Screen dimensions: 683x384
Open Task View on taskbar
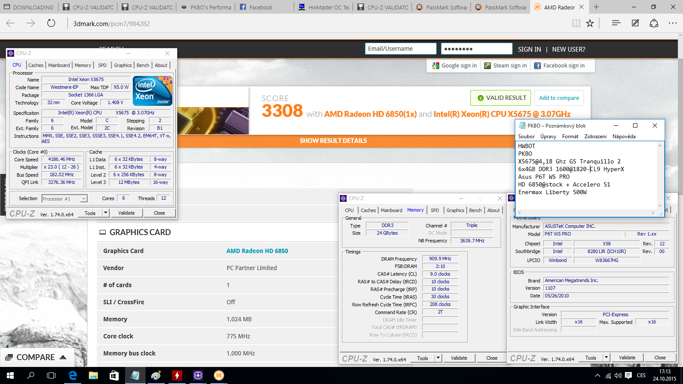coord(51,375)
